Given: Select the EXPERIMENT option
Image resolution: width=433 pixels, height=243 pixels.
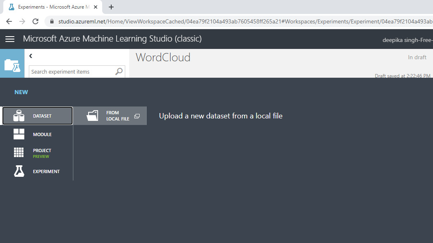Looking at the screenshot, I should [x=37, y=171].
